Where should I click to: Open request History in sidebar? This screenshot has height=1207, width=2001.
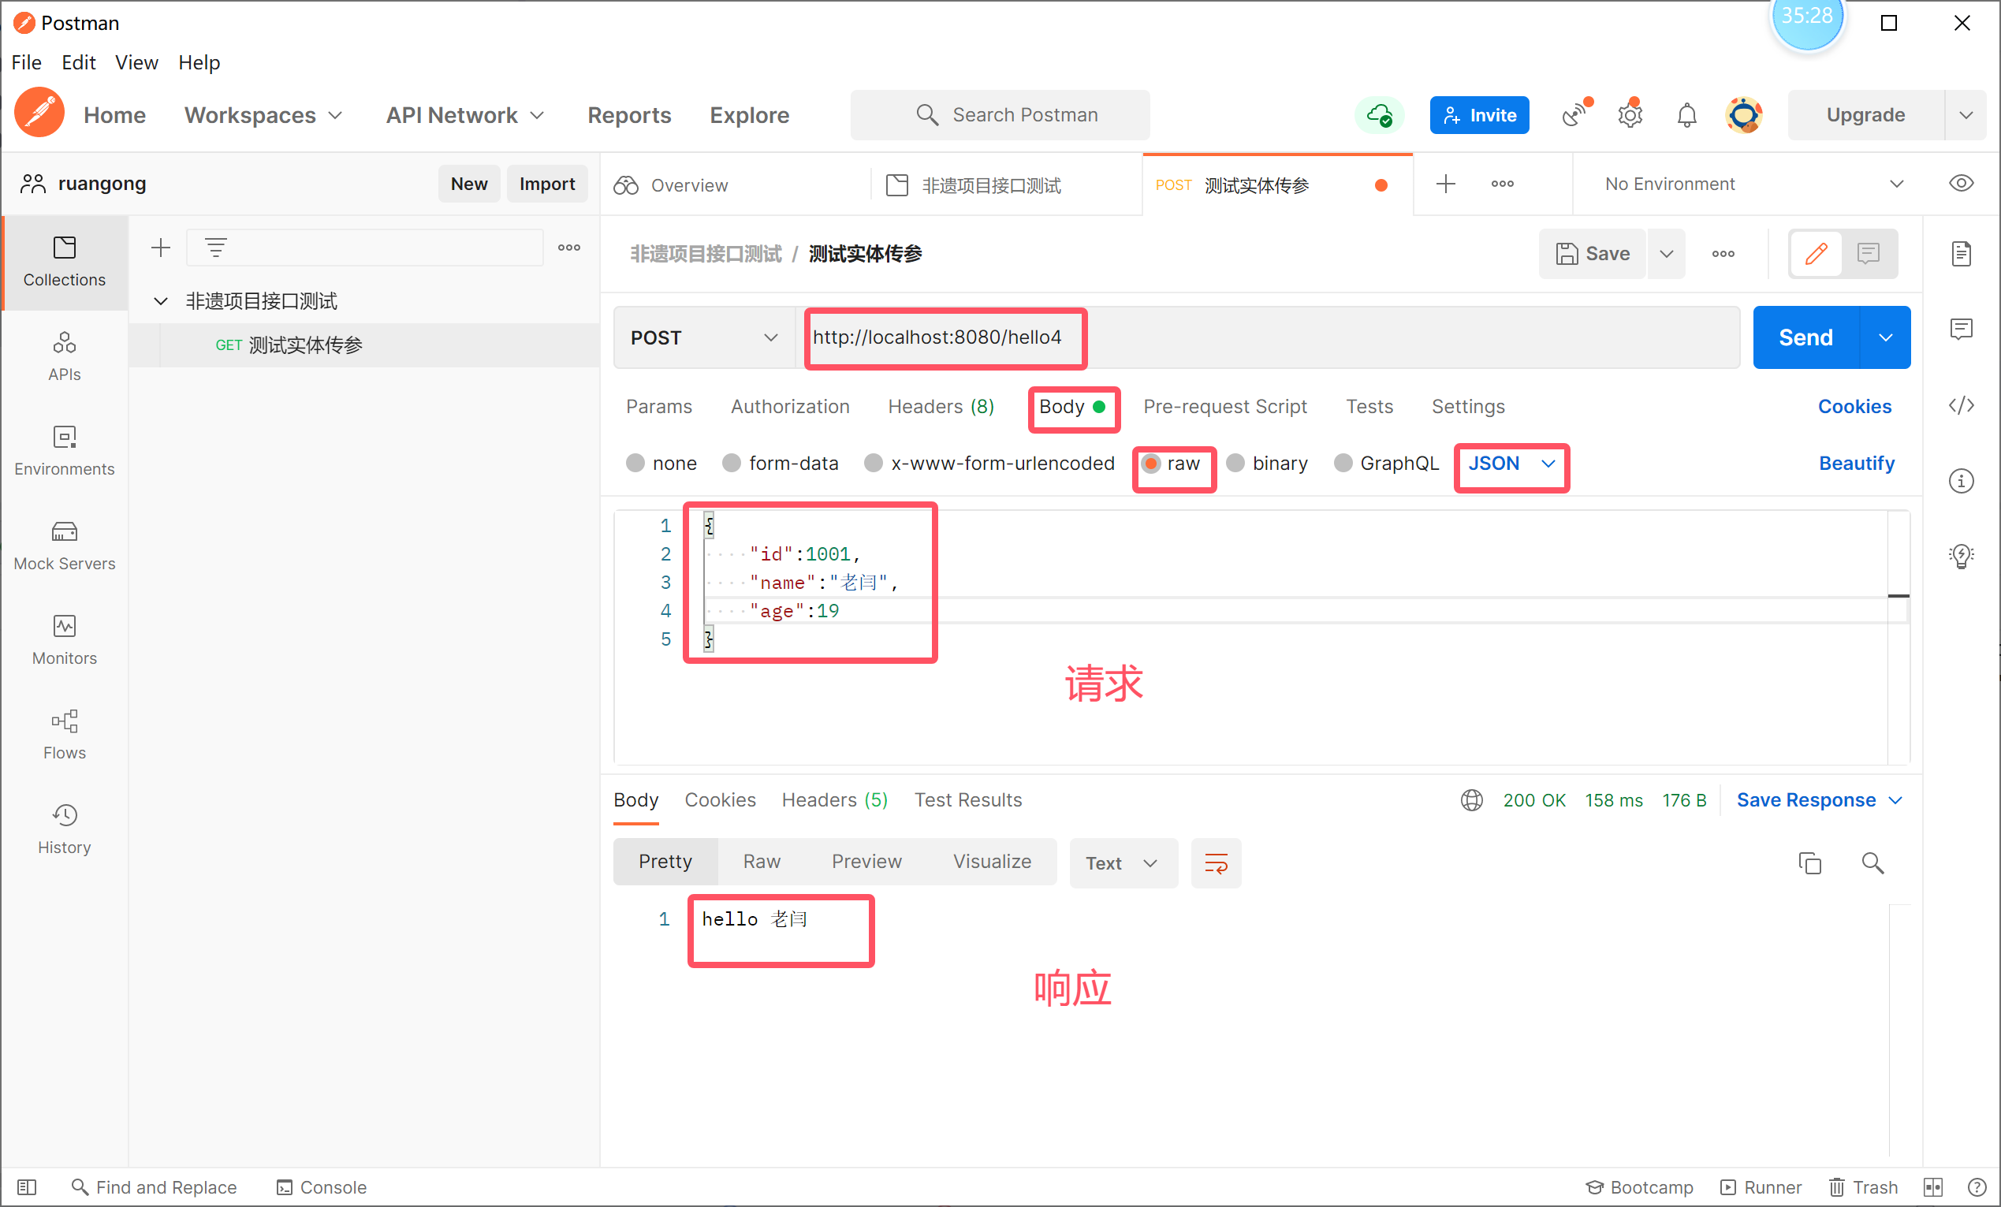click(64, 829)
